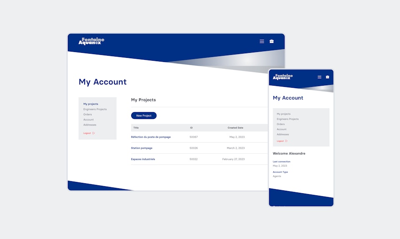This screenshot has width=400, height=239.
Task: Open Engineers Projects in the mobile menu
Action: coord(287,119)
